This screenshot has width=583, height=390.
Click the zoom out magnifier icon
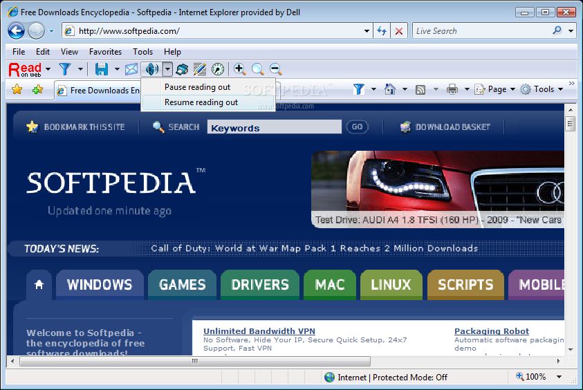pyautogui.click(x=275, y=69)
